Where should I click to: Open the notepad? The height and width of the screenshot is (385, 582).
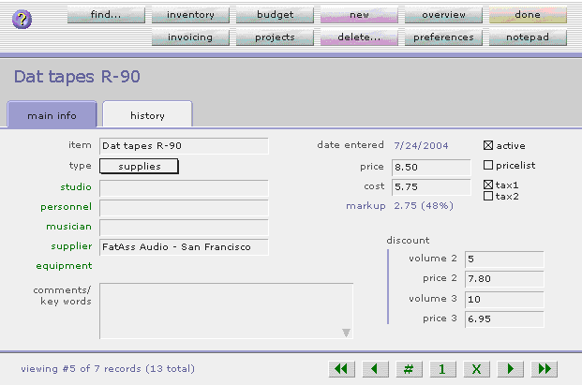[x=528, y=37]
